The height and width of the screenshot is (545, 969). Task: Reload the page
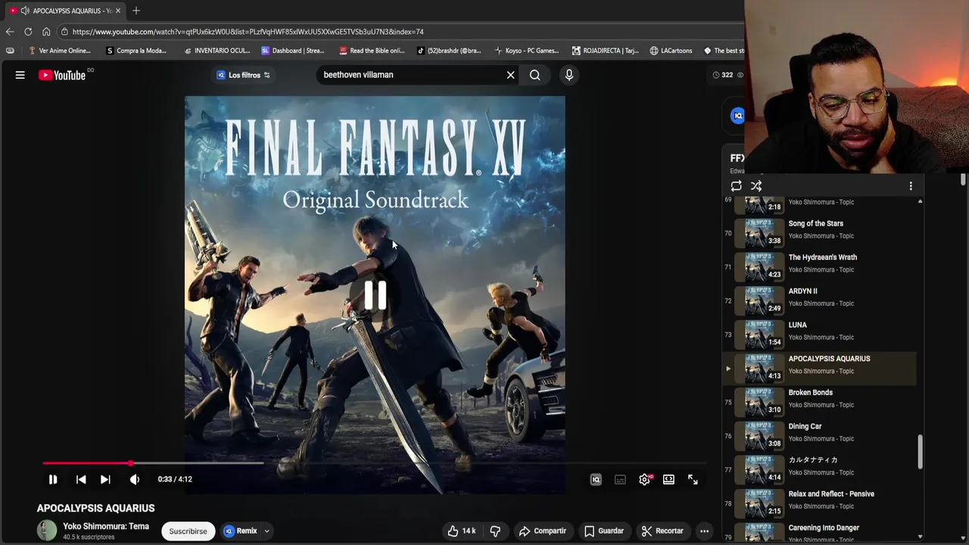point(28,32)
